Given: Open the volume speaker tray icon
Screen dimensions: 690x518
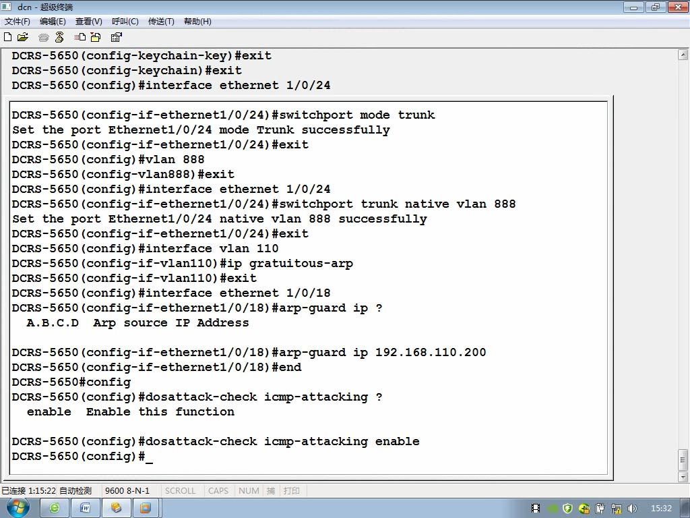Looking at the screenshot, I should [632, 509].
